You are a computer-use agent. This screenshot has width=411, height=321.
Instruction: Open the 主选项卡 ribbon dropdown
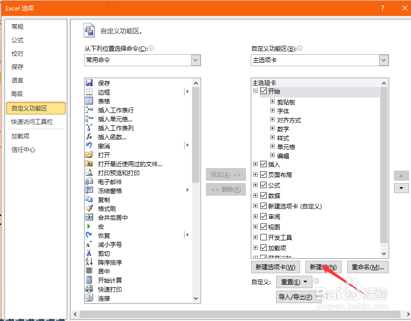click(384, 60)
